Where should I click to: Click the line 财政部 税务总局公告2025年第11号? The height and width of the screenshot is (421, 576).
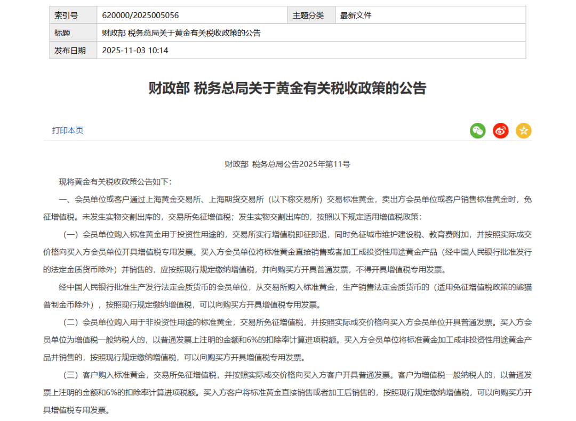coord(287,164)
